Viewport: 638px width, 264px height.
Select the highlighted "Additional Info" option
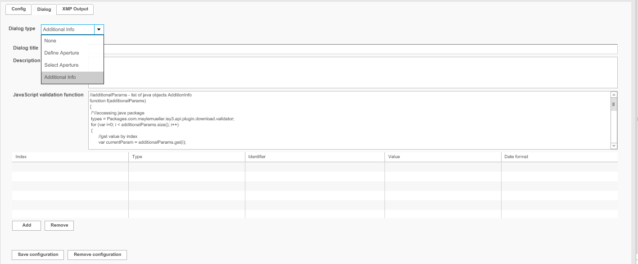(59, 77)
